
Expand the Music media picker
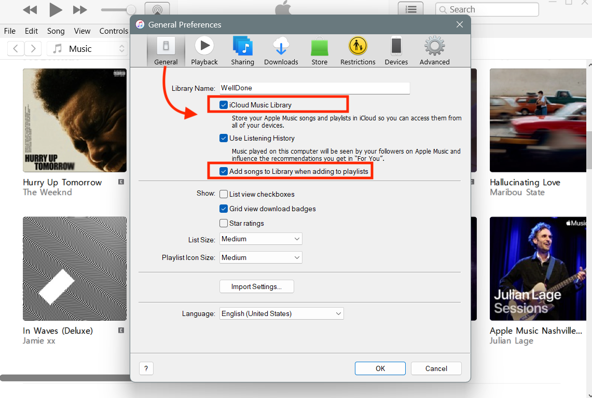(88, 49)
